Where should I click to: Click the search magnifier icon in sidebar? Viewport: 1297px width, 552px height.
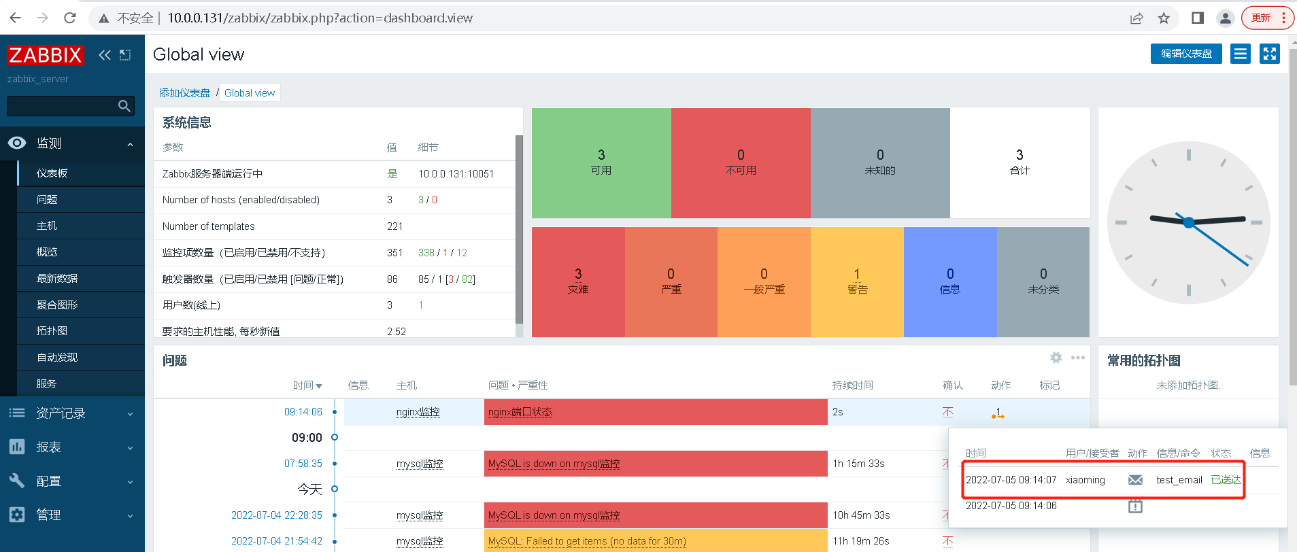pyautogui.click(x=124, y=106)
